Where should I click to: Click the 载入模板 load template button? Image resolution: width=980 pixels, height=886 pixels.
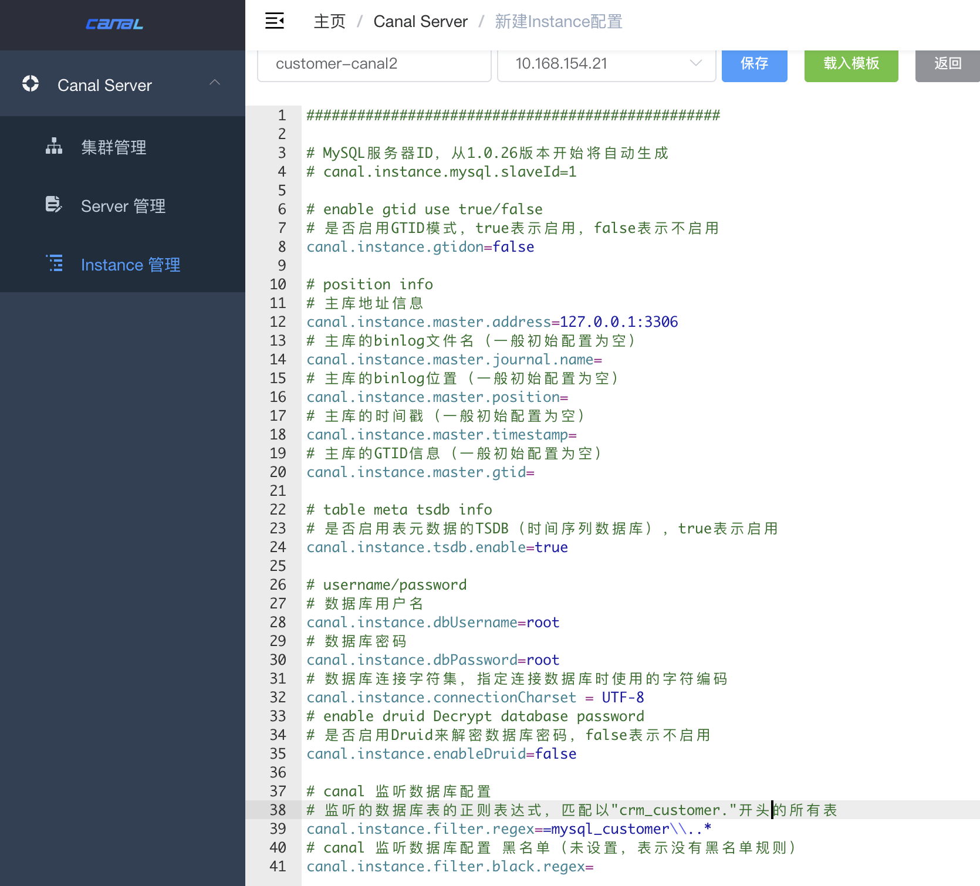coord(851,64)
